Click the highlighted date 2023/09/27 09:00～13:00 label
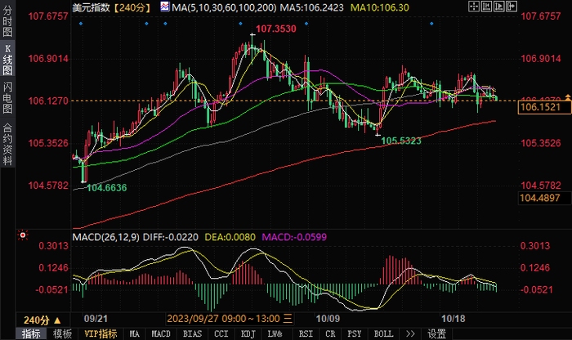572x340 pixels. pos(230,319)
